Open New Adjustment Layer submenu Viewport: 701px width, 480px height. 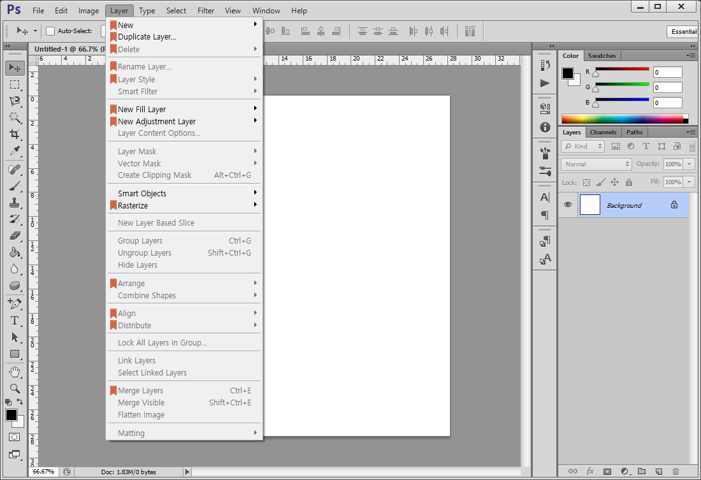184,121
